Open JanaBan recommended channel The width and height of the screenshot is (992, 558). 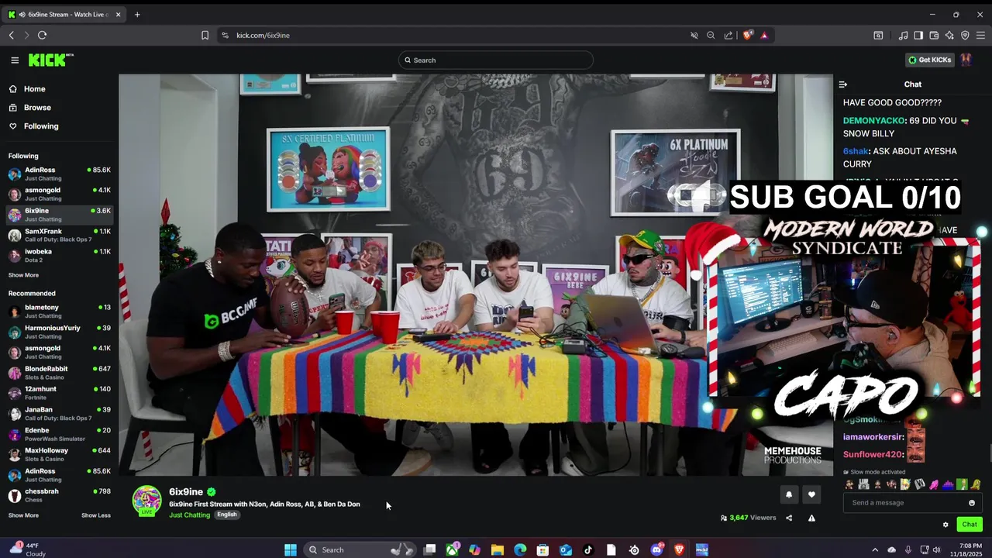pos(60,413)
